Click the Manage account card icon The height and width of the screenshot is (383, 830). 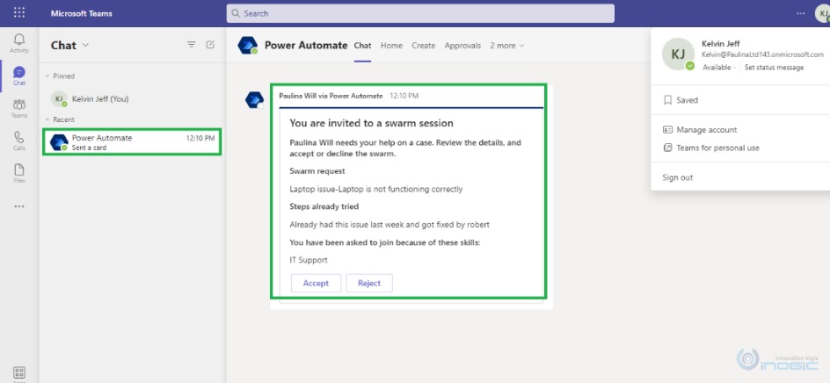click(x=667, y=130)
